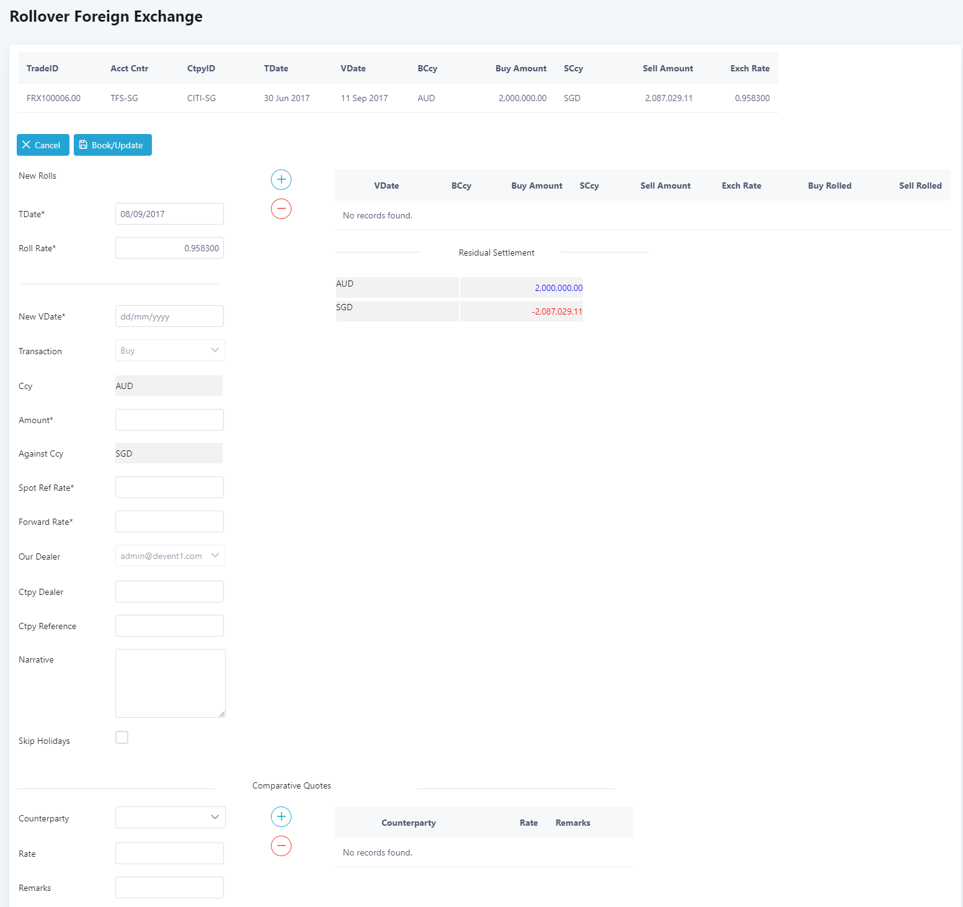963x907 pixels.
Task: Open the Transaction dropdown showing Buy
Action: [171, 351]
